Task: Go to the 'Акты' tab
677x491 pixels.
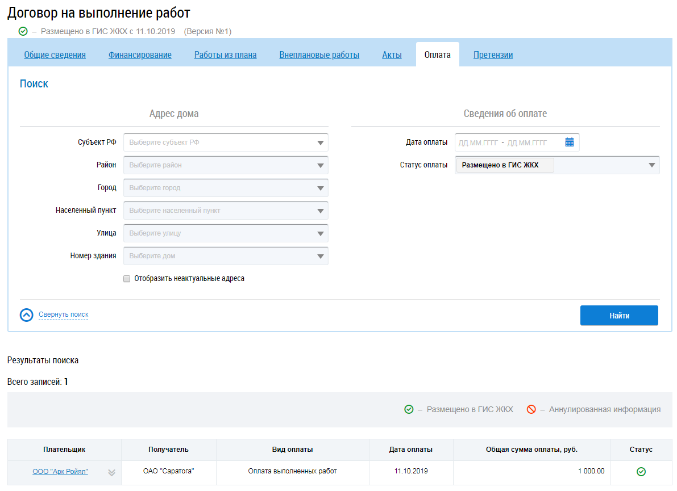Action: (x=392, y=55)
